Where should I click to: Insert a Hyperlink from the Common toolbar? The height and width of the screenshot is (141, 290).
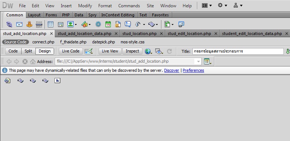tap(9, 24)
